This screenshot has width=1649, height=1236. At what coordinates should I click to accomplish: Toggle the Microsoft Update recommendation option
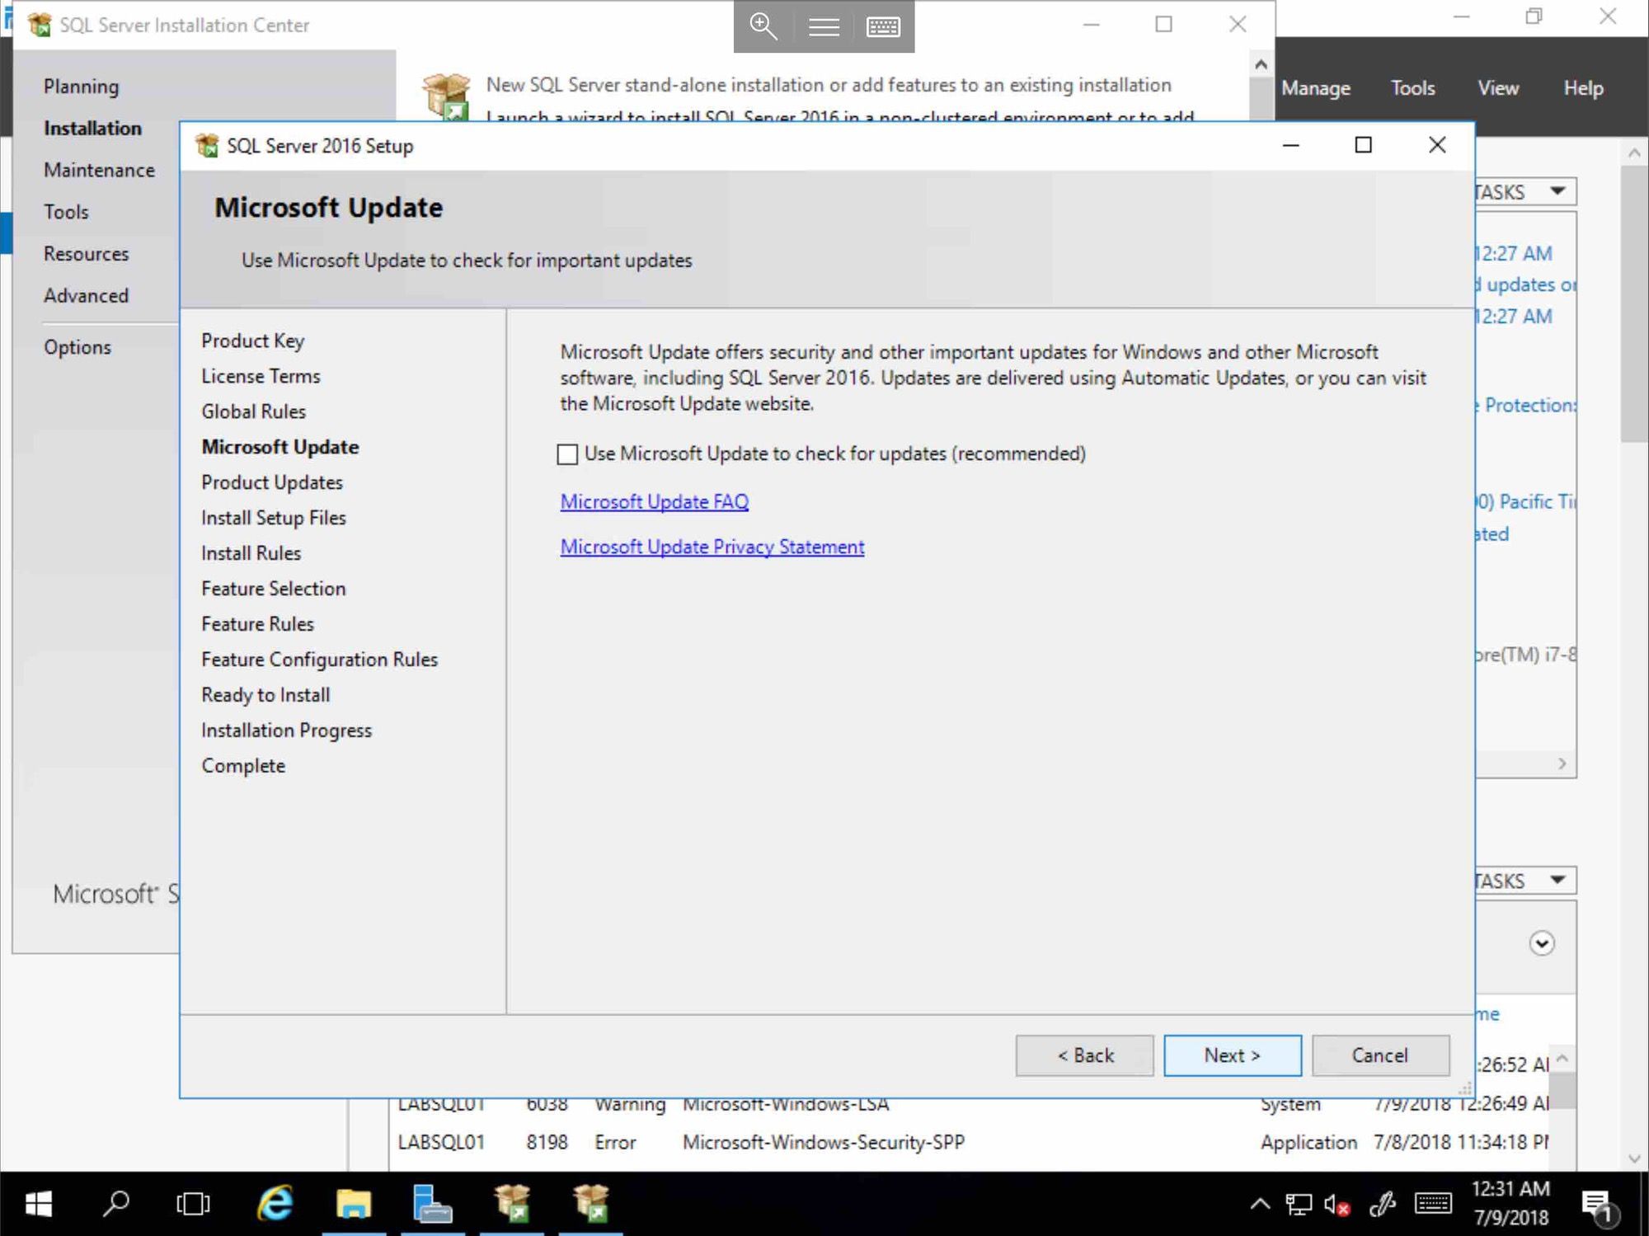tap(567, 454)
